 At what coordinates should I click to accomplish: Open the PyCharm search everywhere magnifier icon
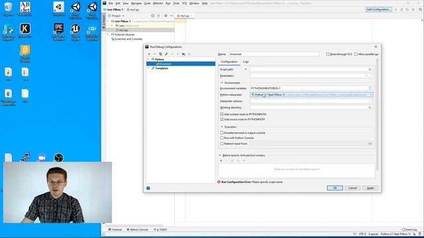420,9
